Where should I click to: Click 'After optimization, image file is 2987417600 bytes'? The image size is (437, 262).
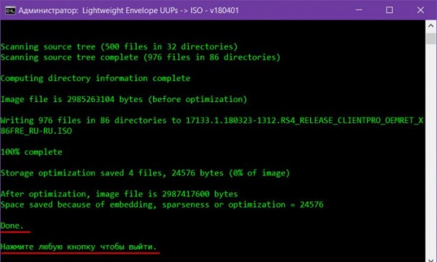click(119, 194)
